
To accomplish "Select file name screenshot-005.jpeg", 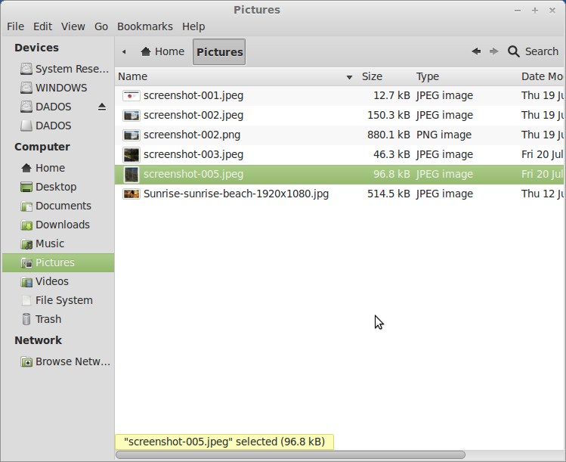I will (x=193, y=174).
